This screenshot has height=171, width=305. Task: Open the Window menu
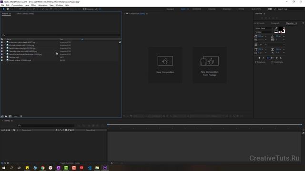[x=59, y=5]
